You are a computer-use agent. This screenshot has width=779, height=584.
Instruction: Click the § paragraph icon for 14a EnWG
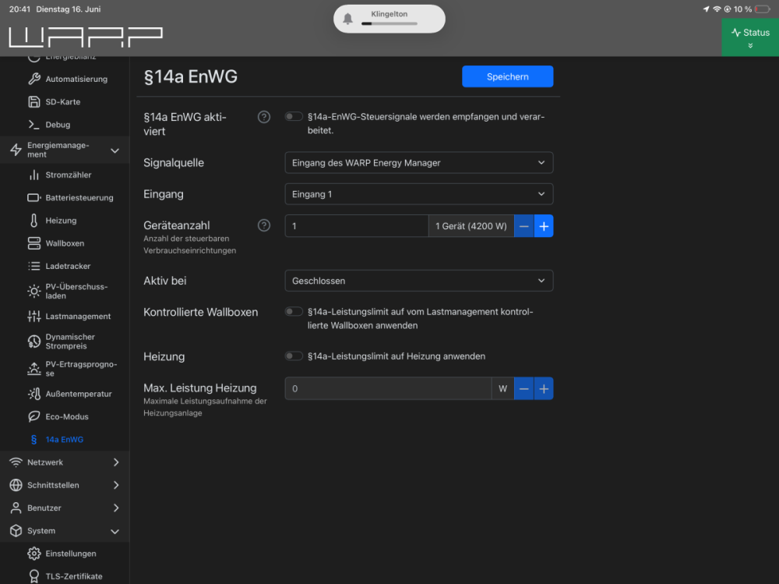tap(33, 439)
